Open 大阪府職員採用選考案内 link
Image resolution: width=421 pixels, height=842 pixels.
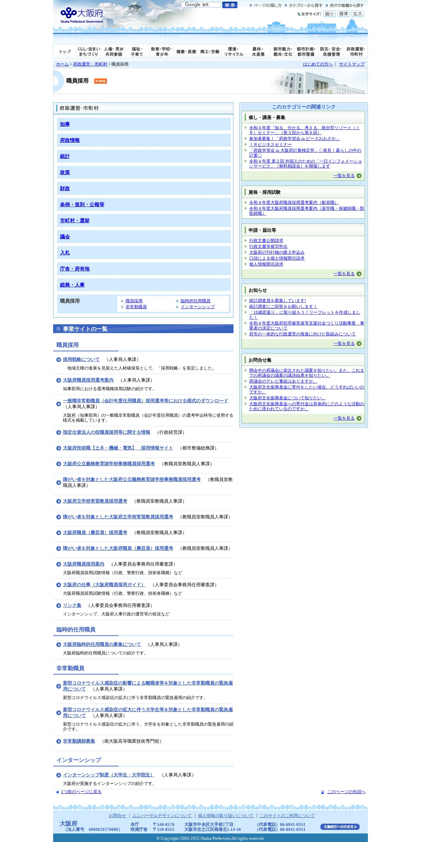click(88, 380)
